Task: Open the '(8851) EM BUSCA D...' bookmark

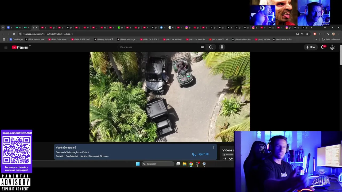Action: pos(150,39)
